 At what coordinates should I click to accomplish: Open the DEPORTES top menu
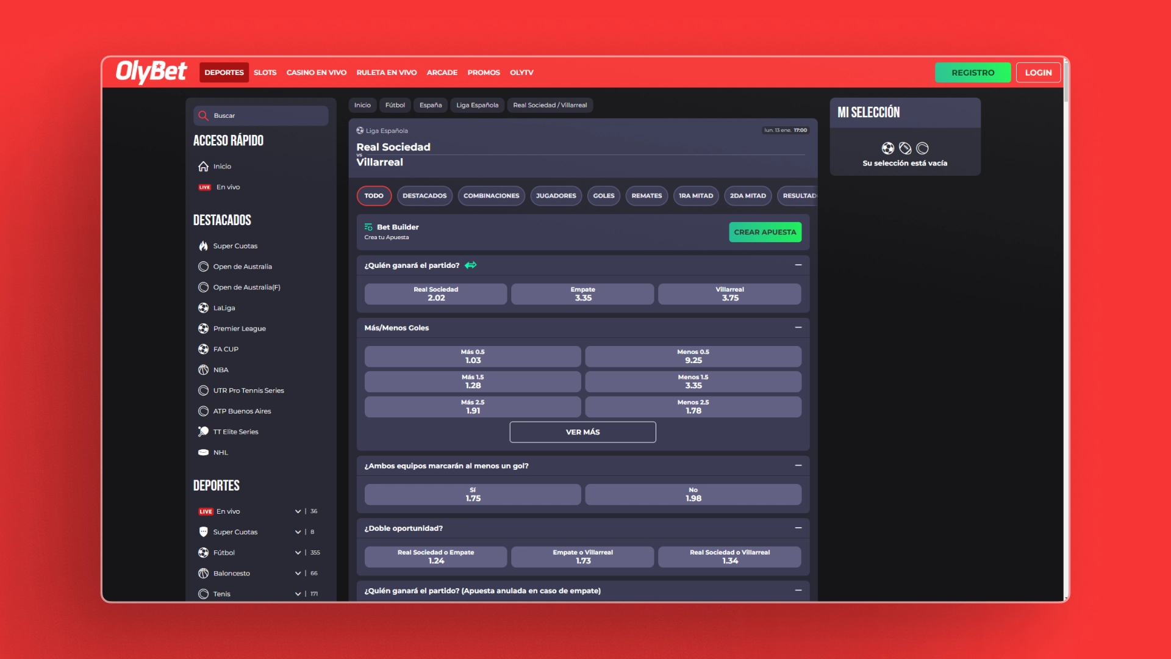224,73
